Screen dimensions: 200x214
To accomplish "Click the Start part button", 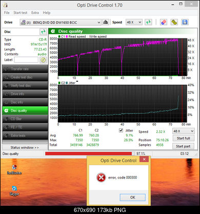I will coord(184,146).
